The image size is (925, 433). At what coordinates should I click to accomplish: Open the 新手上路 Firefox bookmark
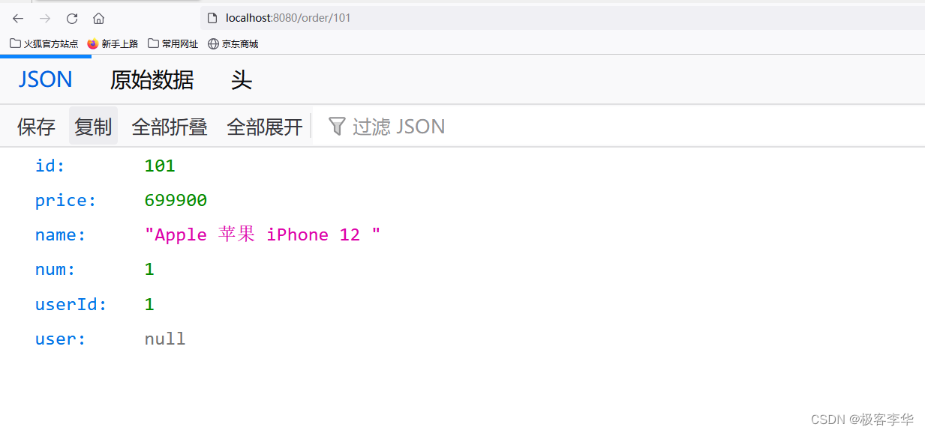(x=113, y=43)
